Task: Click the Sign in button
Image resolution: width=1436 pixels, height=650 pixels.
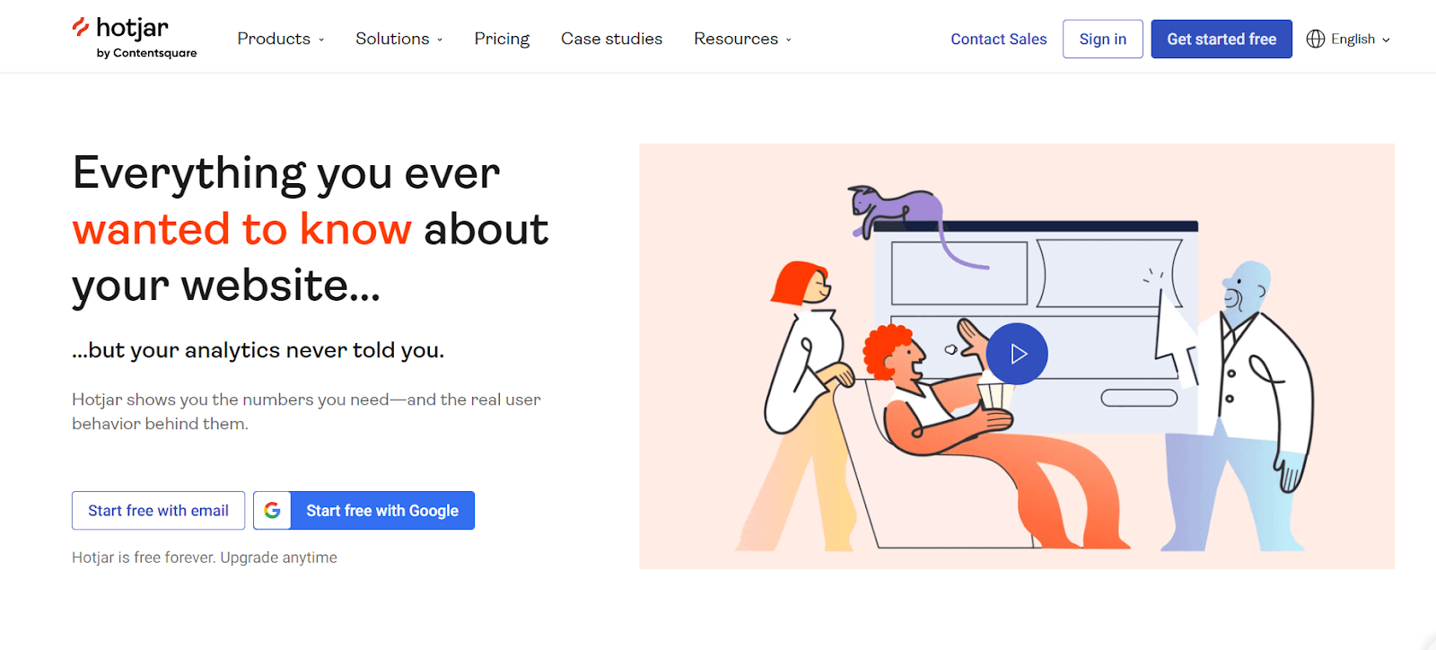Action: [x=1103, y=39]
